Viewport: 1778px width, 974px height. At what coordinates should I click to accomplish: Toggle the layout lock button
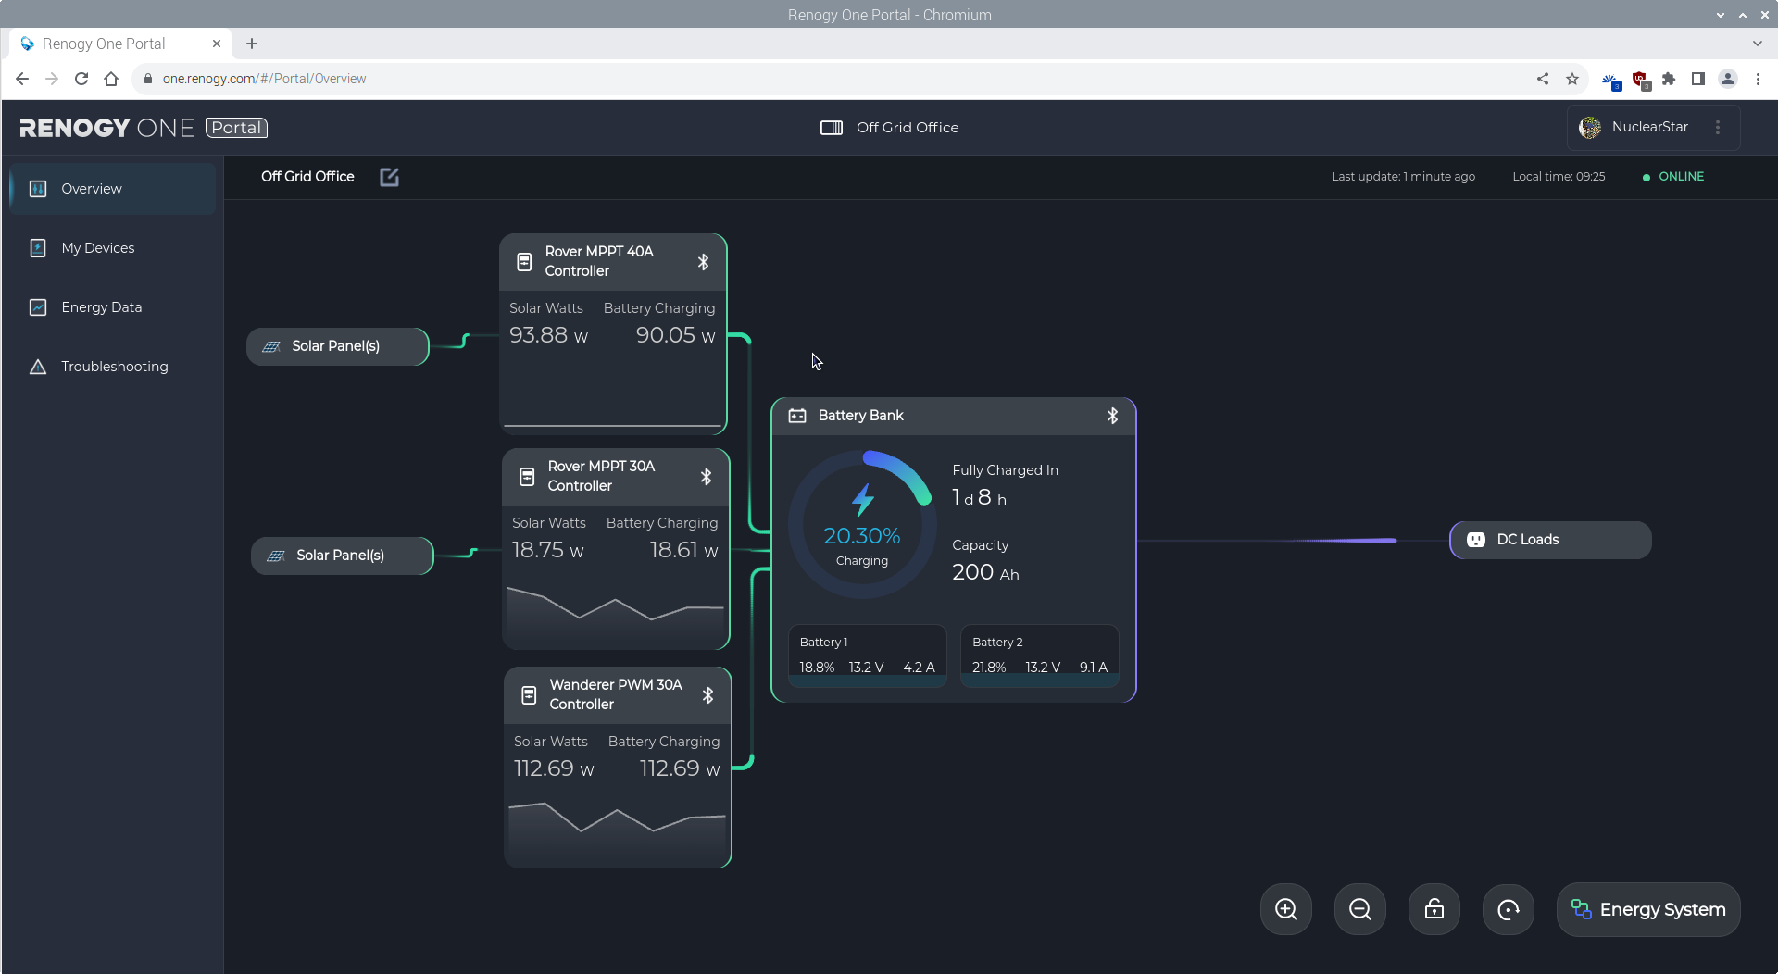click(1434, 909)
